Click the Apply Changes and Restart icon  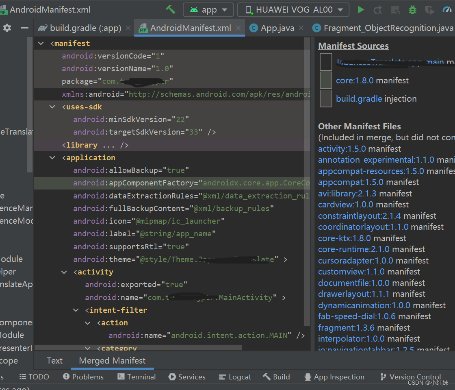(x=377, y=10)
